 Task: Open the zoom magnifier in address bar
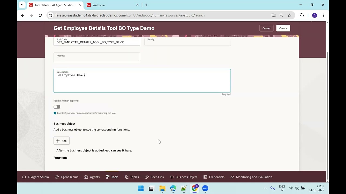(x=281, y=15)
